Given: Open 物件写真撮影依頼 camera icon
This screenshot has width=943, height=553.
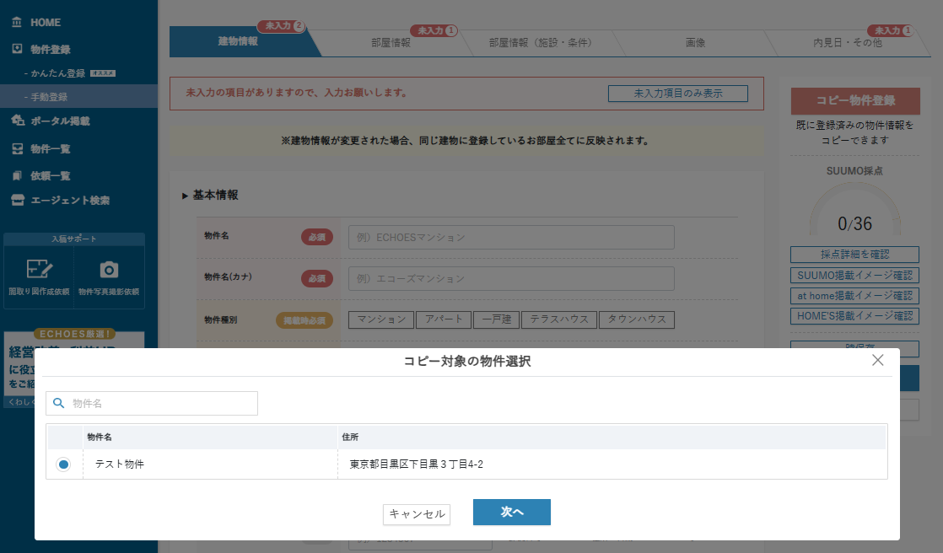Looking at the screenshot, I should click(109, 270).
